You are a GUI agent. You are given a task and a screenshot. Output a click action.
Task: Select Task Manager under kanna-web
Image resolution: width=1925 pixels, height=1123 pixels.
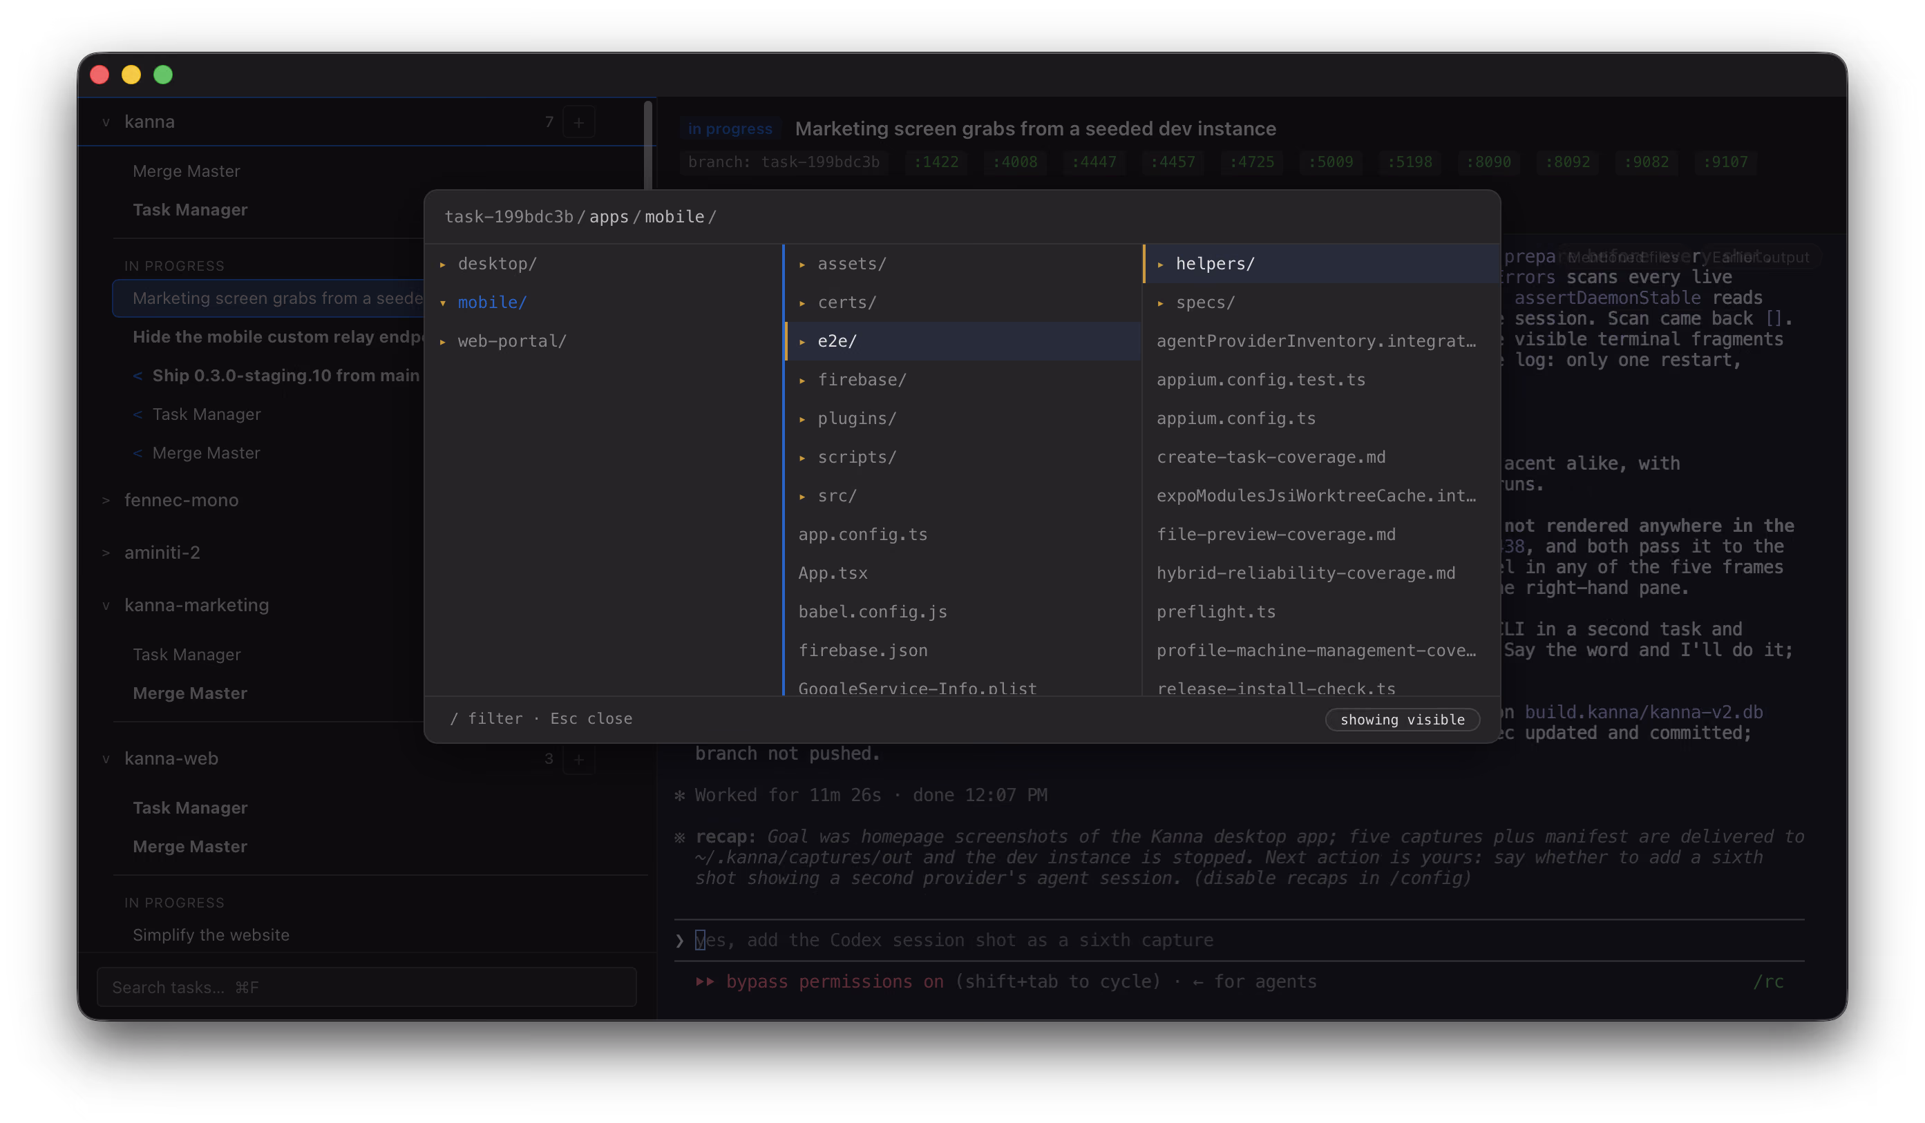[190, 807]
